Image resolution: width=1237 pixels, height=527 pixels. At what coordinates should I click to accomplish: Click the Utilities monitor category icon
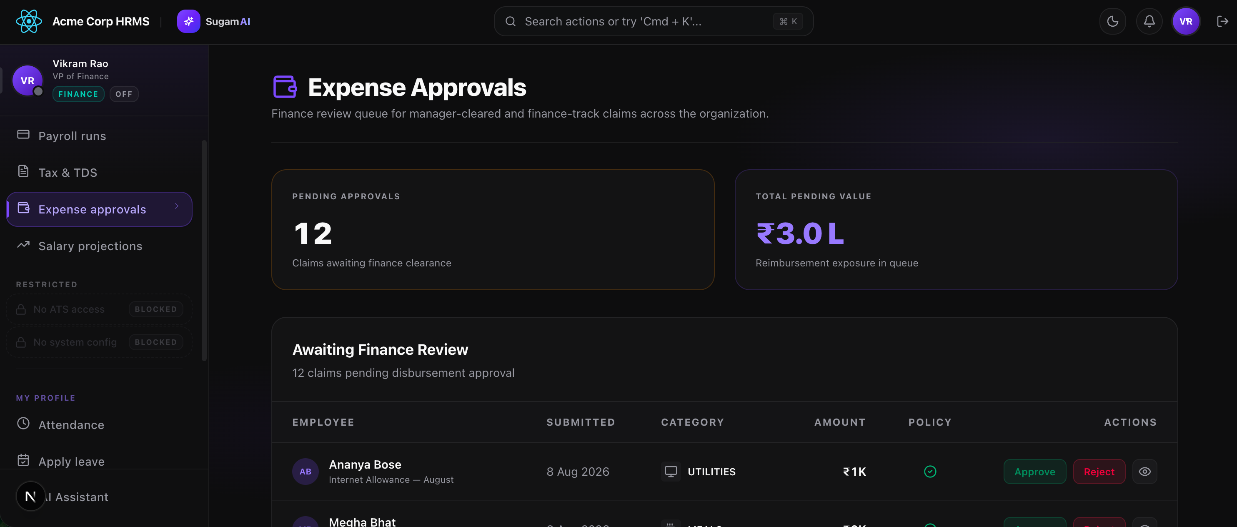tap(670, 471)
